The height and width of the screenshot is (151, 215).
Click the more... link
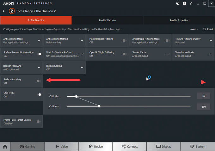point(194,29)
